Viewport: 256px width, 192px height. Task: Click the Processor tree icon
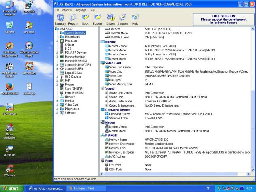coord(62,41)
